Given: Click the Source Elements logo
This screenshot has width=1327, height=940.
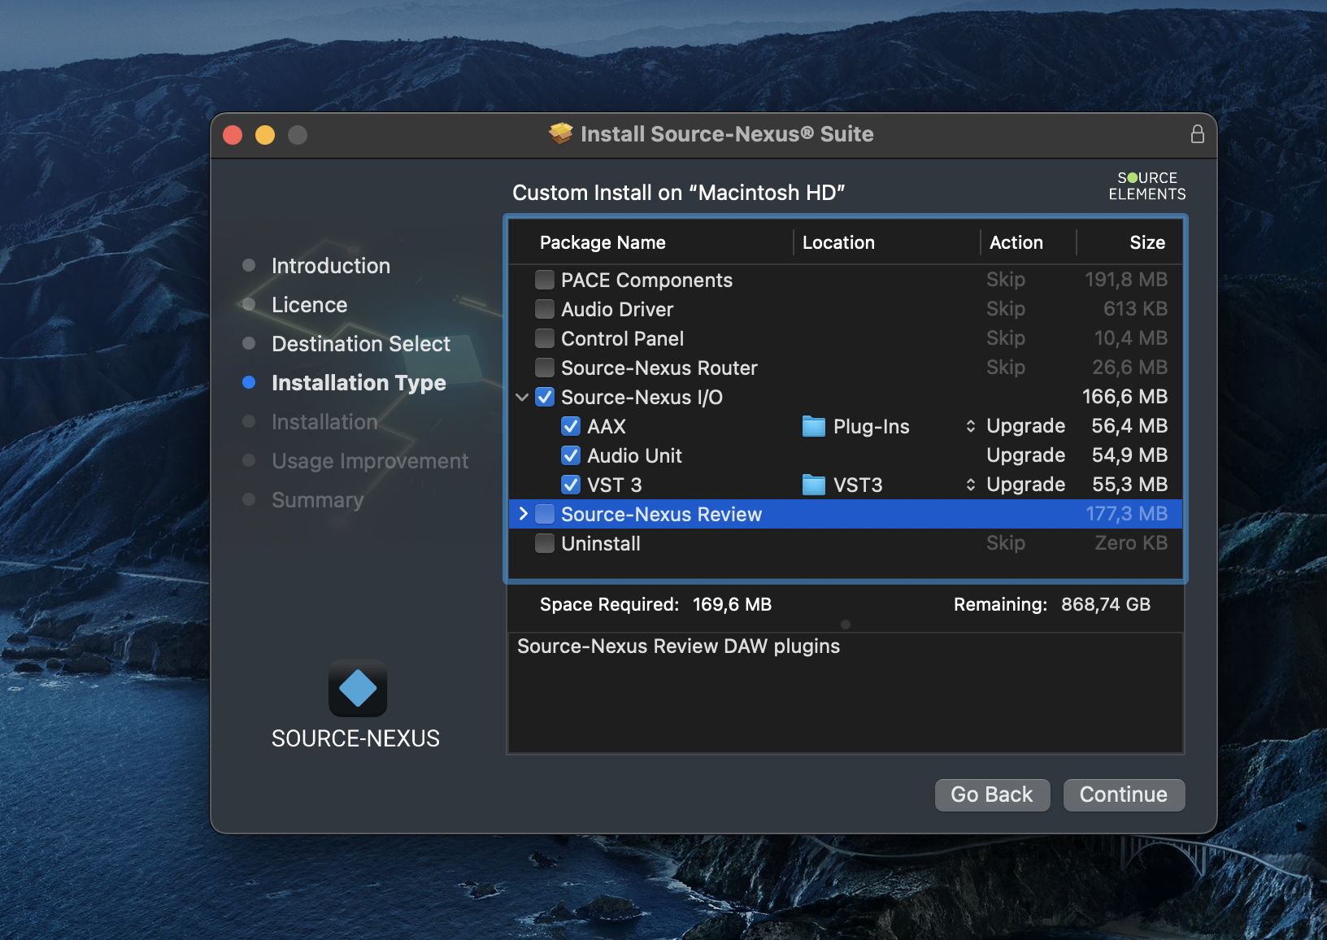Looking at the screenshot, I should click(x=1146, y=186).
